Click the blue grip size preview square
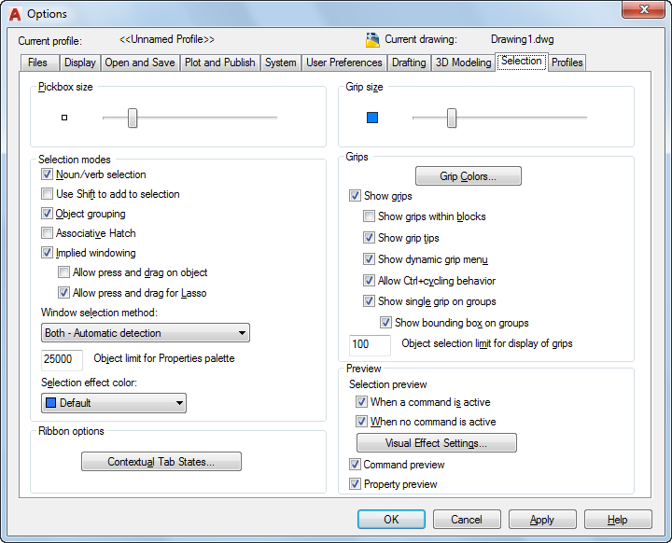Image resolution: width=672 pixels, height=543 pixels. pos(372,118)
